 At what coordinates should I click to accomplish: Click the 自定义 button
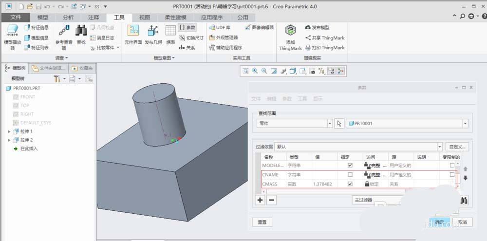coord(457,147)
